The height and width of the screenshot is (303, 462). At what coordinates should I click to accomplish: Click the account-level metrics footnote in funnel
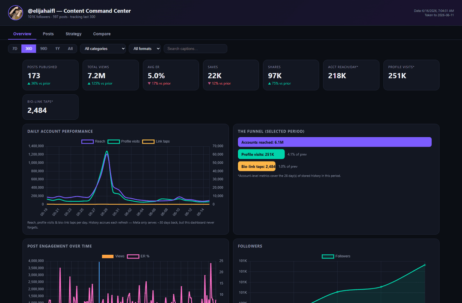pos(289,176)
